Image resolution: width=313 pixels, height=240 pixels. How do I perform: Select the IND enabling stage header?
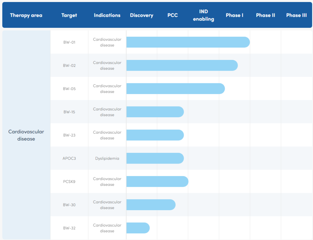click(203, 15)
